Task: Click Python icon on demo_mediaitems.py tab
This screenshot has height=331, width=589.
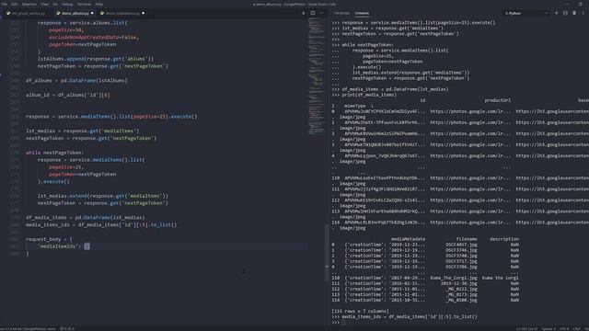Action: tap(102, 13)
